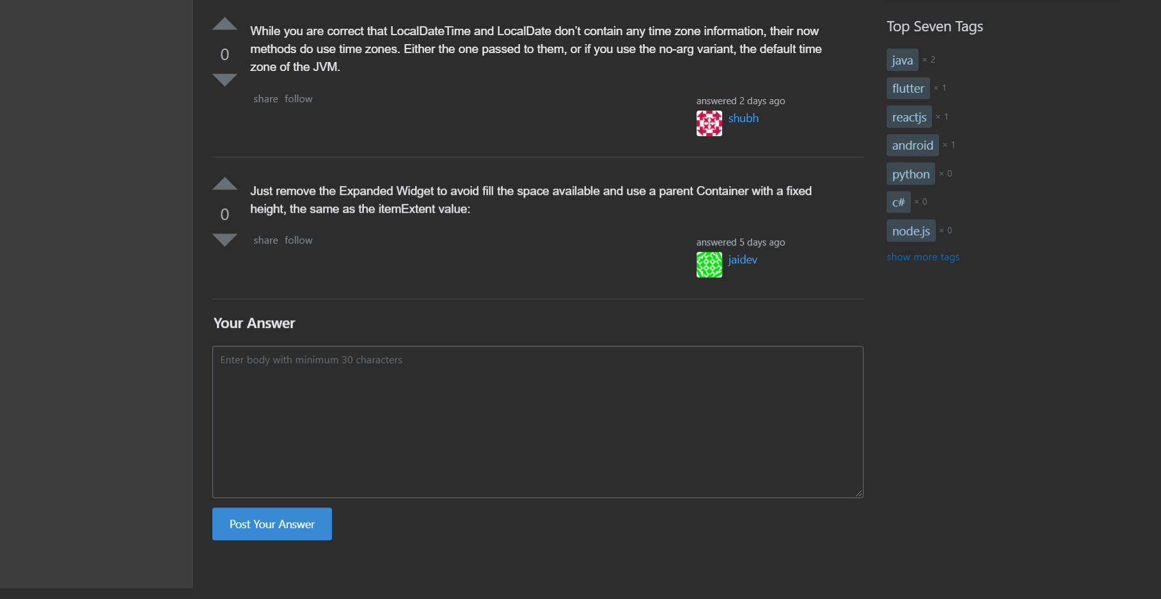This screenshot has height=599, width=1161.
Task: Click the downvote arrow below the second vote count
Action: 225,240
